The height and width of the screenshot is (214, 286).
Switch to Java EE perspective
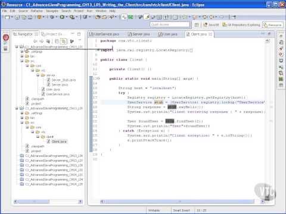[x=211, y=25]
